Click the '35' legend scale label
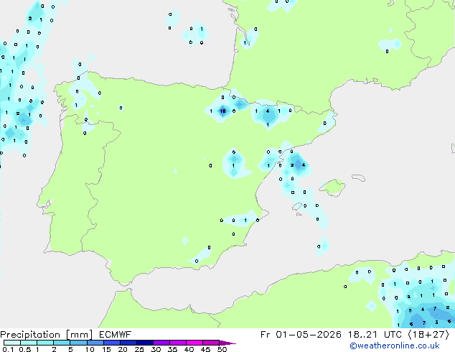Image resolution: width=455 pixels, height=352 pixels. (x=172, y=349)
